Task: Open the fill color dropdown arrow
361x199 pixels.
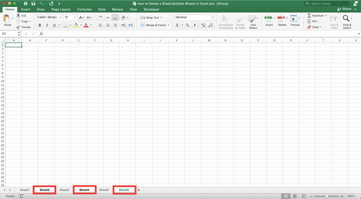Action: click(x=81, y=25)
